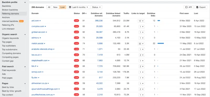This screenshot has width=210, height=97.
Task: Click the Lost badge for iemoji.com
Action: coord(76,72)
